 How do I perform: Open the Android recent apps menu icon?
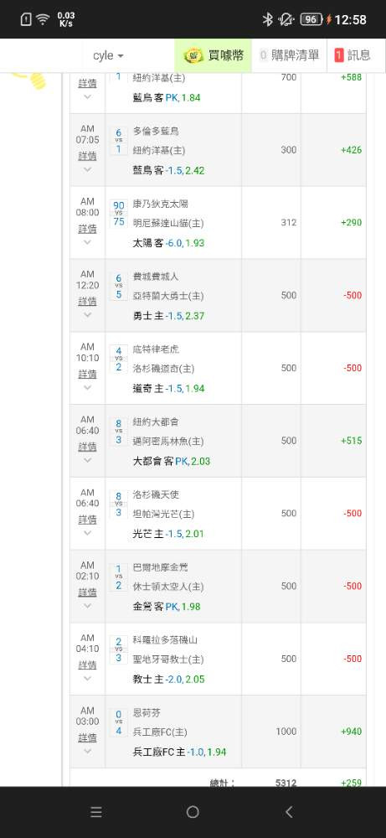tap(96, 812)
